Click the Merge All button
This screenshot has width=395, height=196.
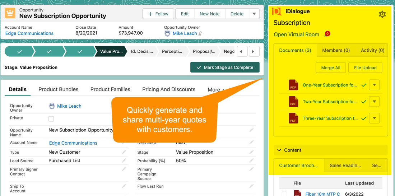point(331,68)
